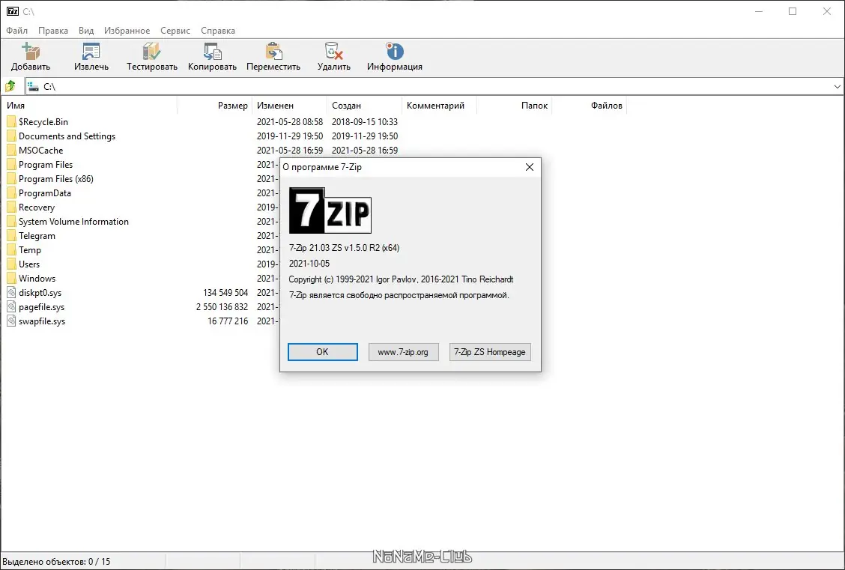
Task: Click version text 7-Zip 21.03 ZS v1.5.0 R2
Action: click(x=345, y=248)
